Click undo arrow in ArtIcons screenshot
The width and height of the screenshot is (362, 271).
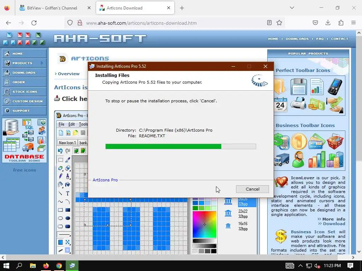pyautogui.click(x=60, y=151)
